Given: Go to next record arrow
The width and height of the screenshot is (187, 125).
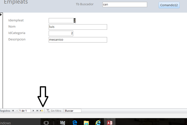Looking at the screenshot, I should point(33,111).
